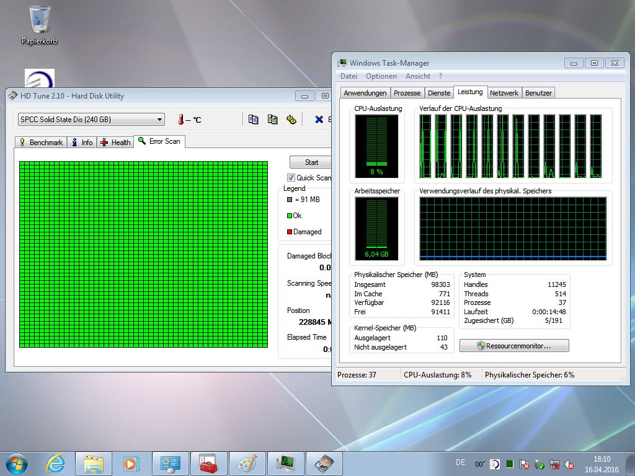
Task: Open Action Center flag tray icon
Action: click(525, 464)
